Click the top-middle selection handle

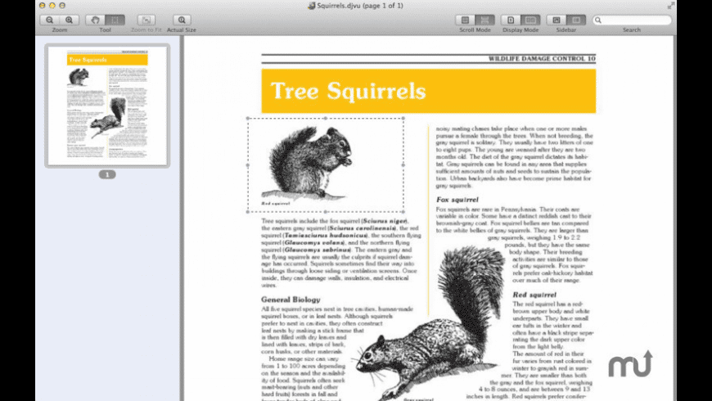[x=326, y=118]
